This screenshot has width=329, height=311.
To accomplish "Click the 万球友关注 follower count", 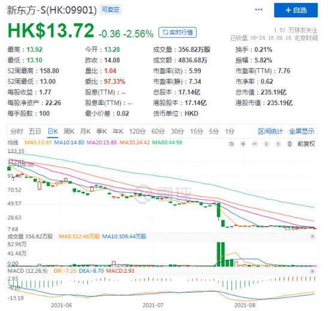I will (x=296, y=31).
